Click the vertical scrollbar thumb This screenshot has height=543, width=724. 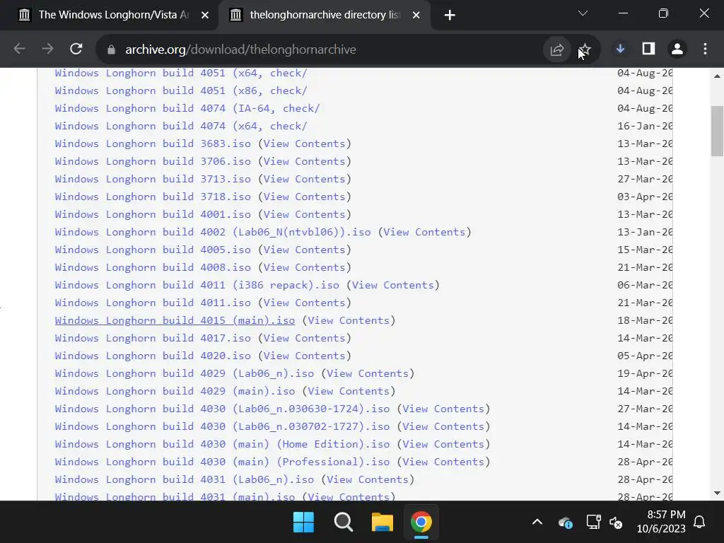point(717,131)
